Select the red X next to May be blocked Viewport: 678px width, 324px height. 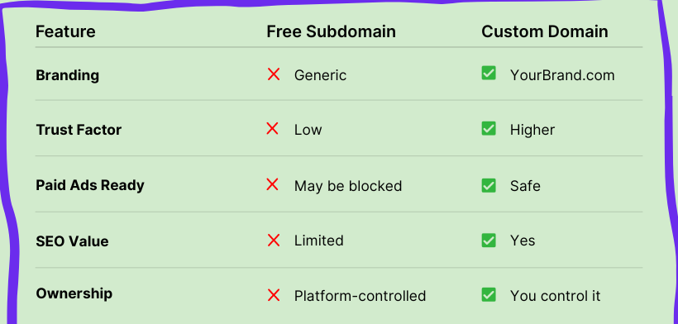(272, 184)
